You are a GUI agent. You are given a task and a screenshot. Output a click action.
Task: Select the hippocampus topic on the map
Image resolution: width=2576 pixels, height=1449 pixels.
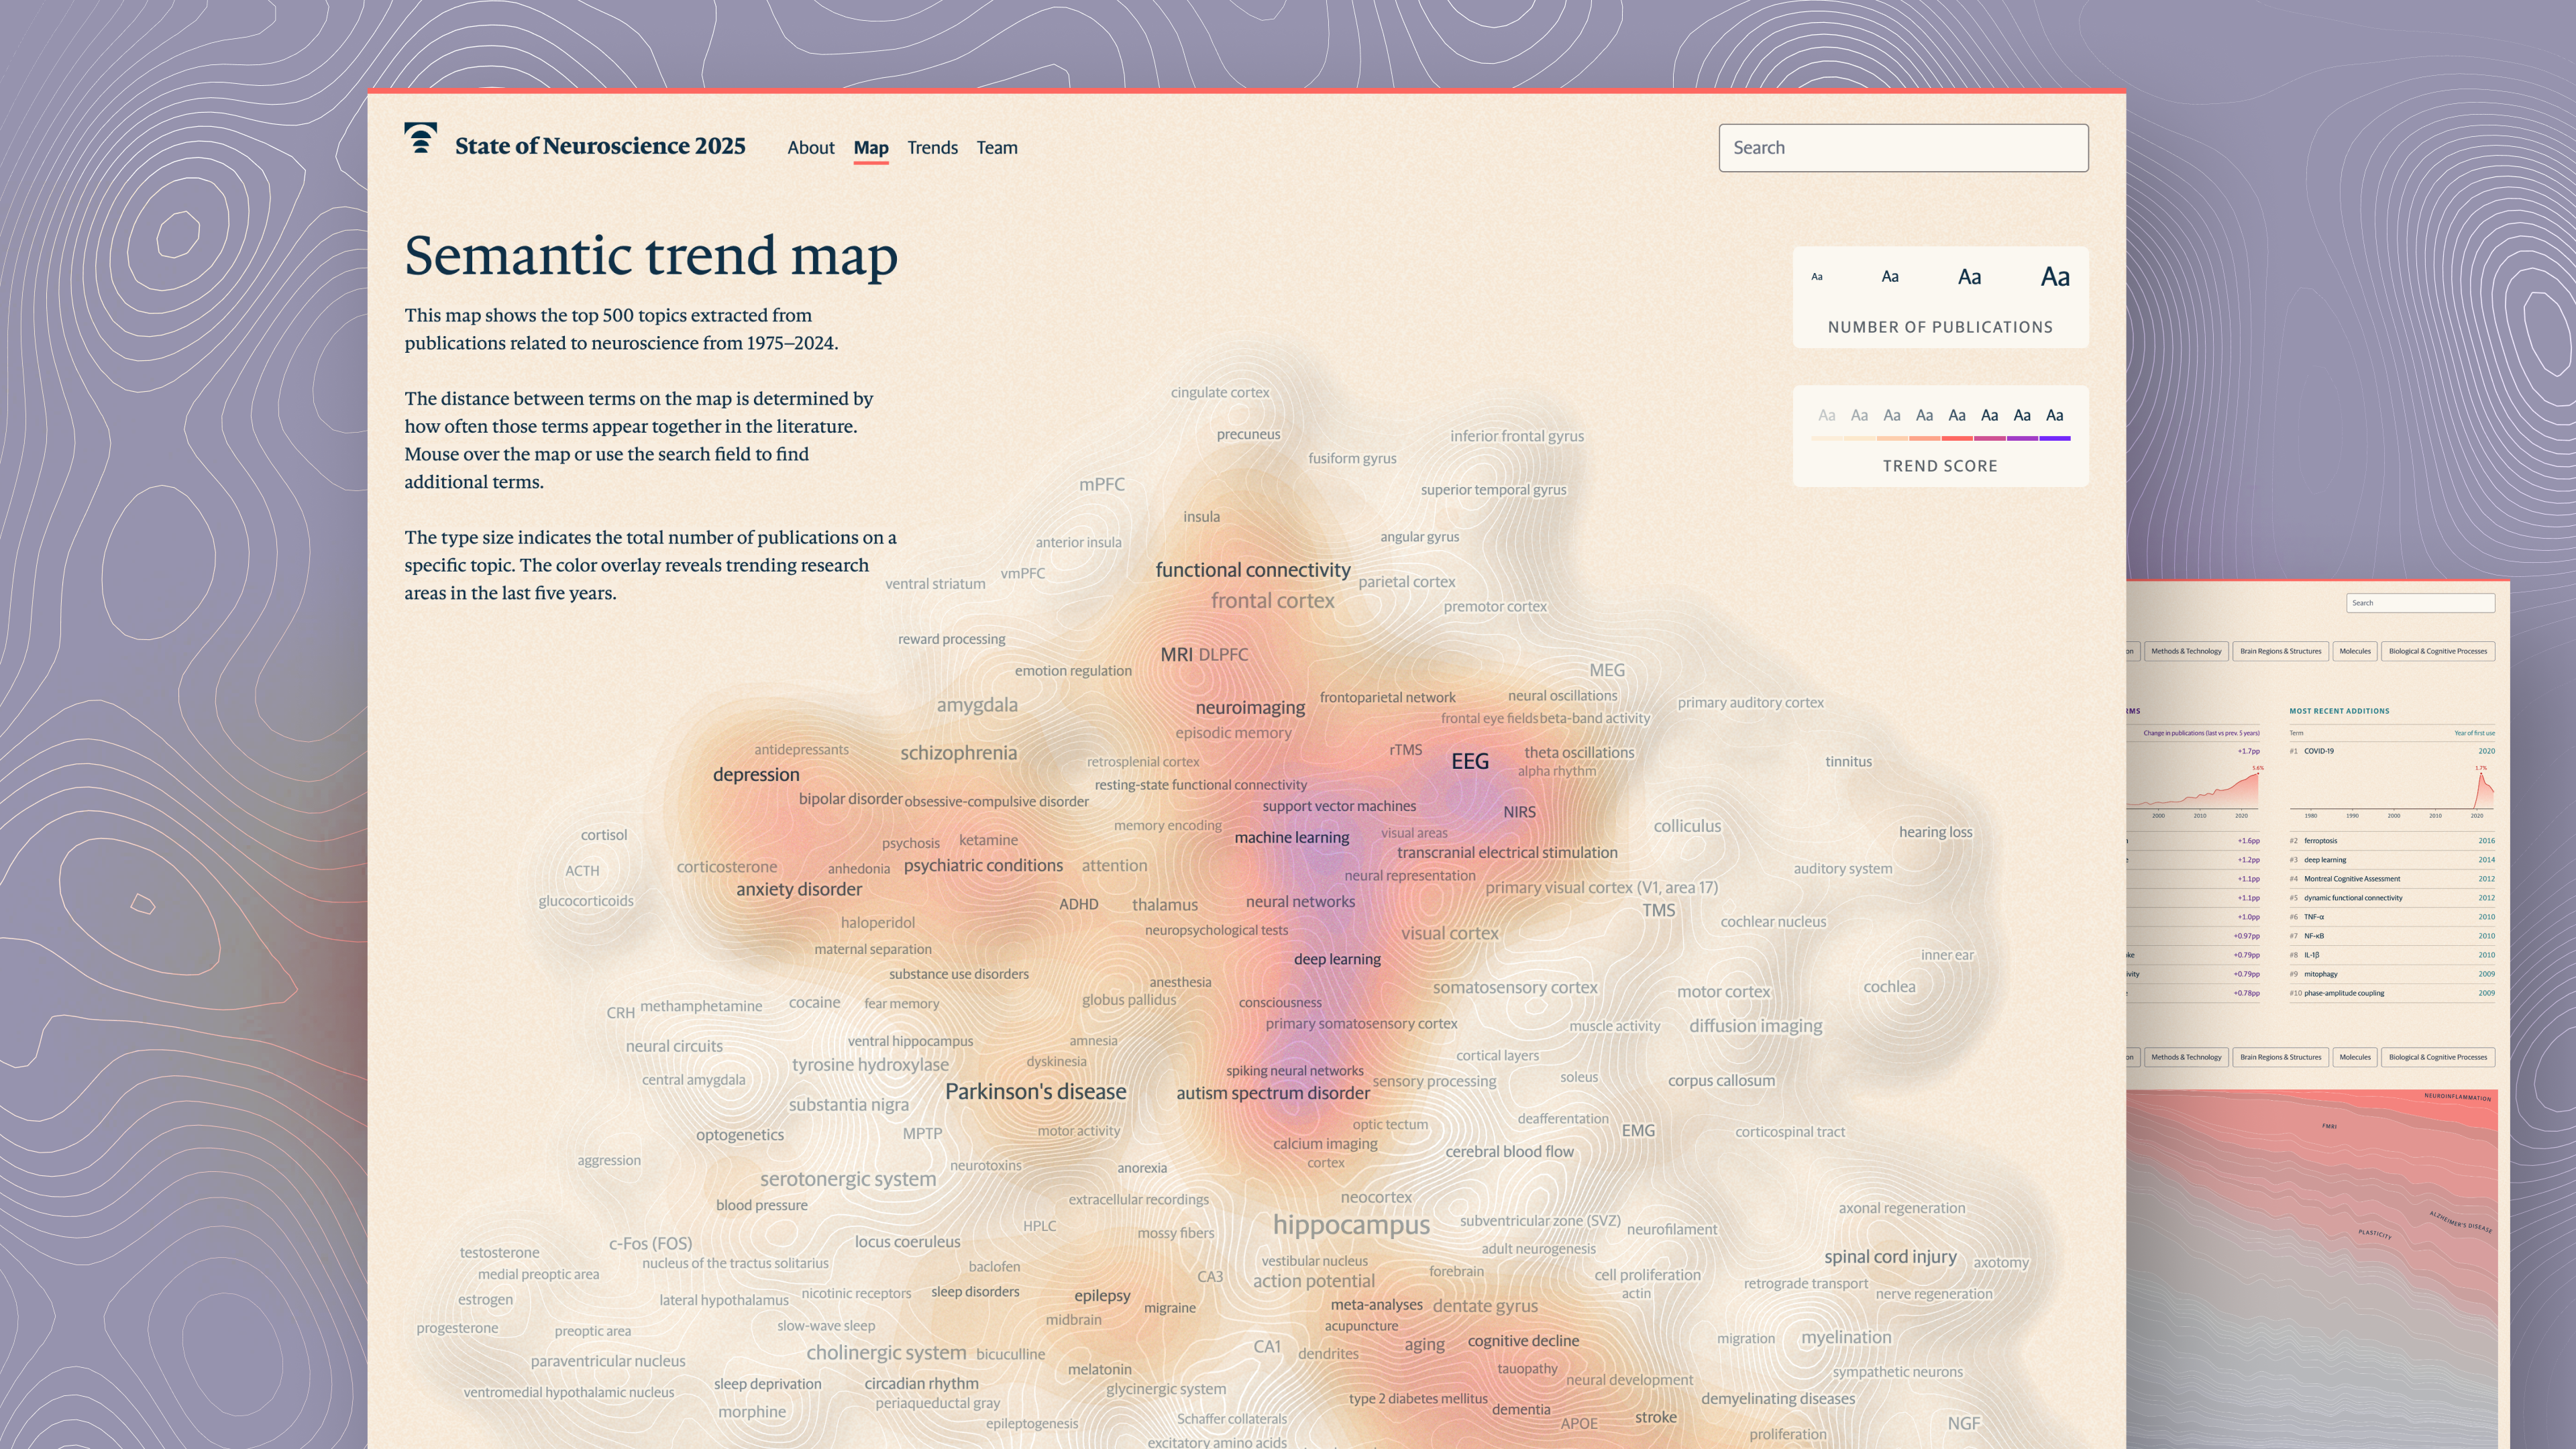[1351, 1225]
